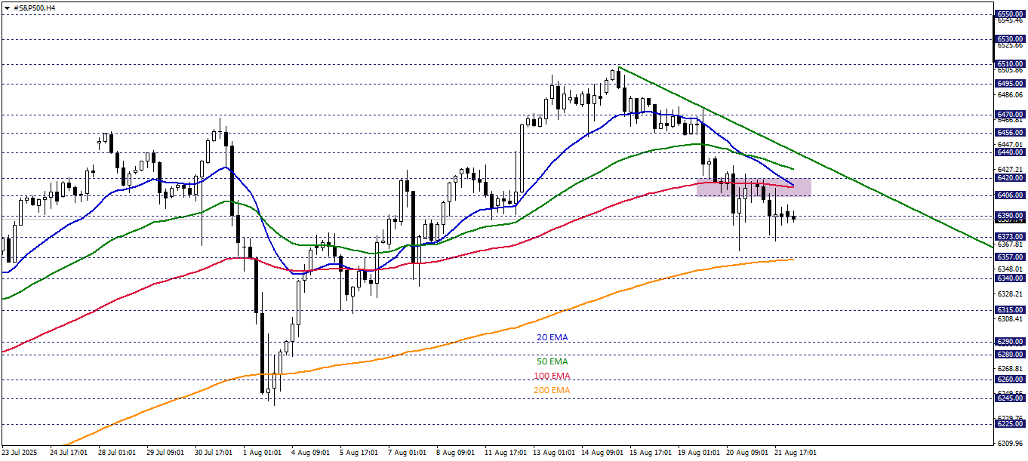Click the 6245.00 price level label
The width and height of the screenshot is (1028, 461).
[x=1010, y=399]
